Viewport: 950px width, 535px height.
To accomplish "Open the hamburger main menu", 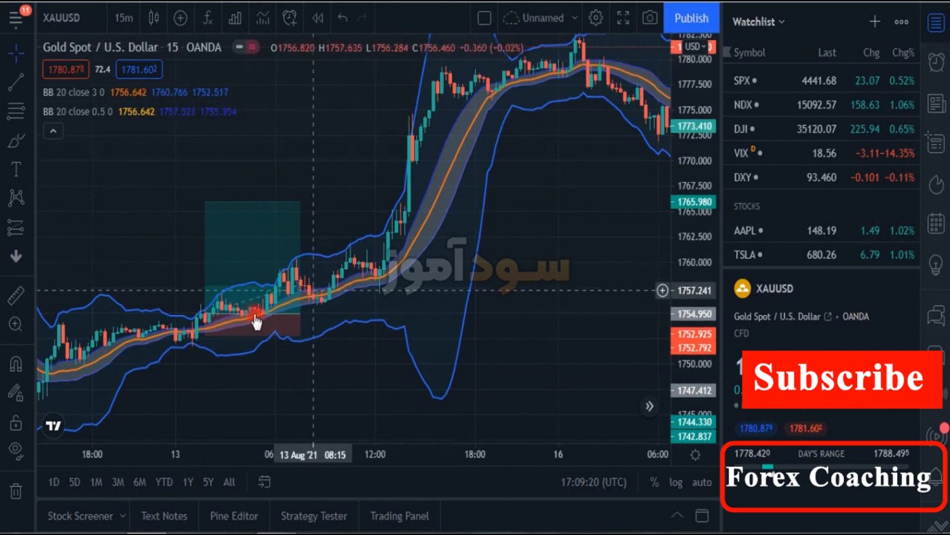I will pyautogui.click(x=16, y=18).
